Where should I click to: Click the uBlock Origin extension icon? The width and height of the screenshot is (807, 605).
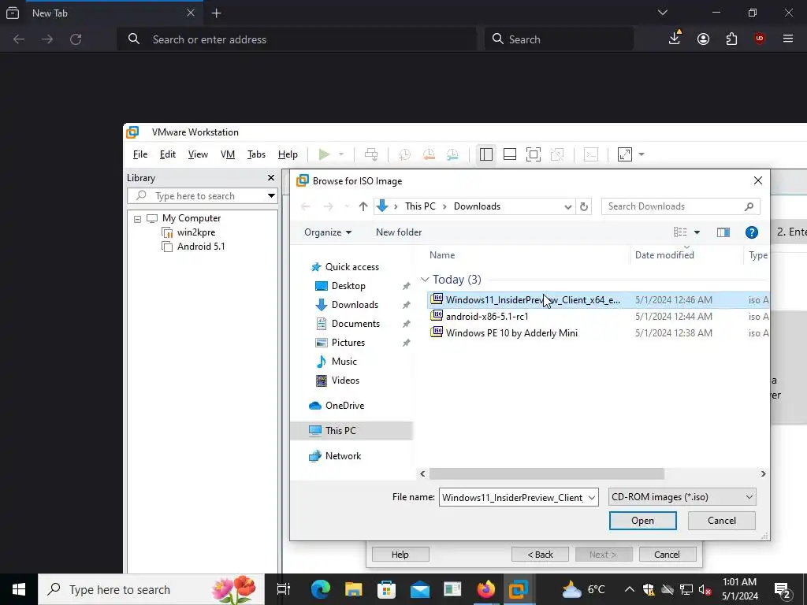759,39
